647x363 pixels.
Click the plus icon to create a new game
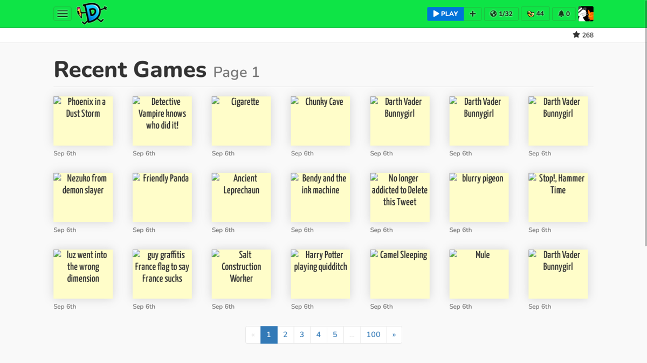(473, 13)
